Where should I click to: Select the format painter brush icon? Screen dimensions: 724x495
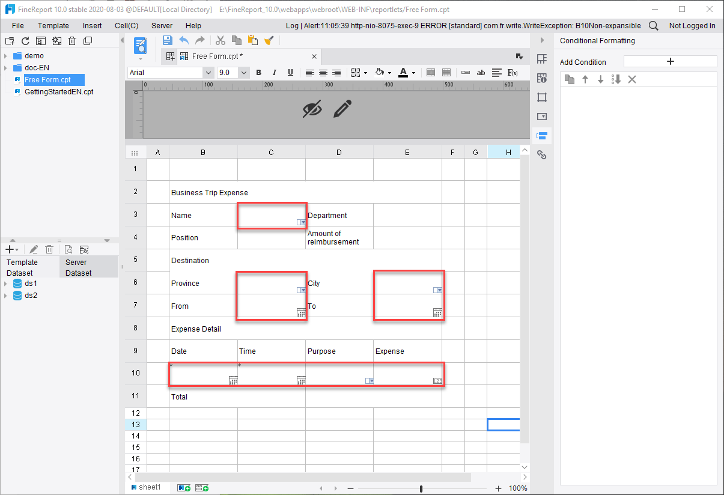(269, 40)
